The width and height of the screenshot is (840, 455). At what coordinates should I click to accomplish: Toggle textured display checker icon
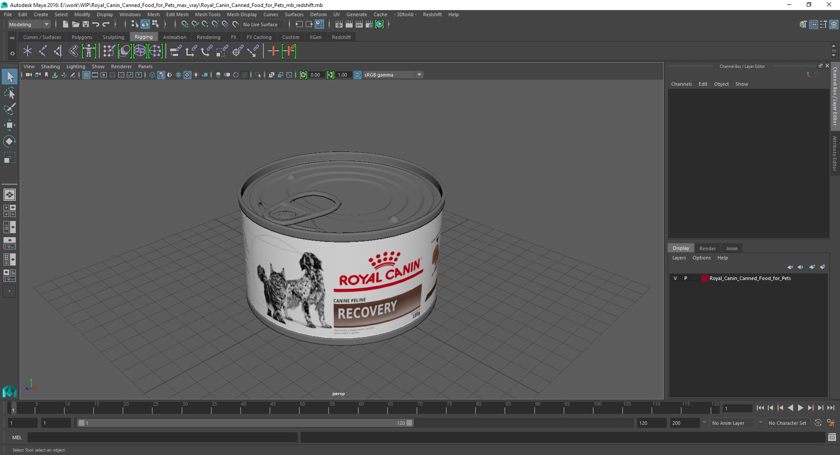[x=187, y=75]
